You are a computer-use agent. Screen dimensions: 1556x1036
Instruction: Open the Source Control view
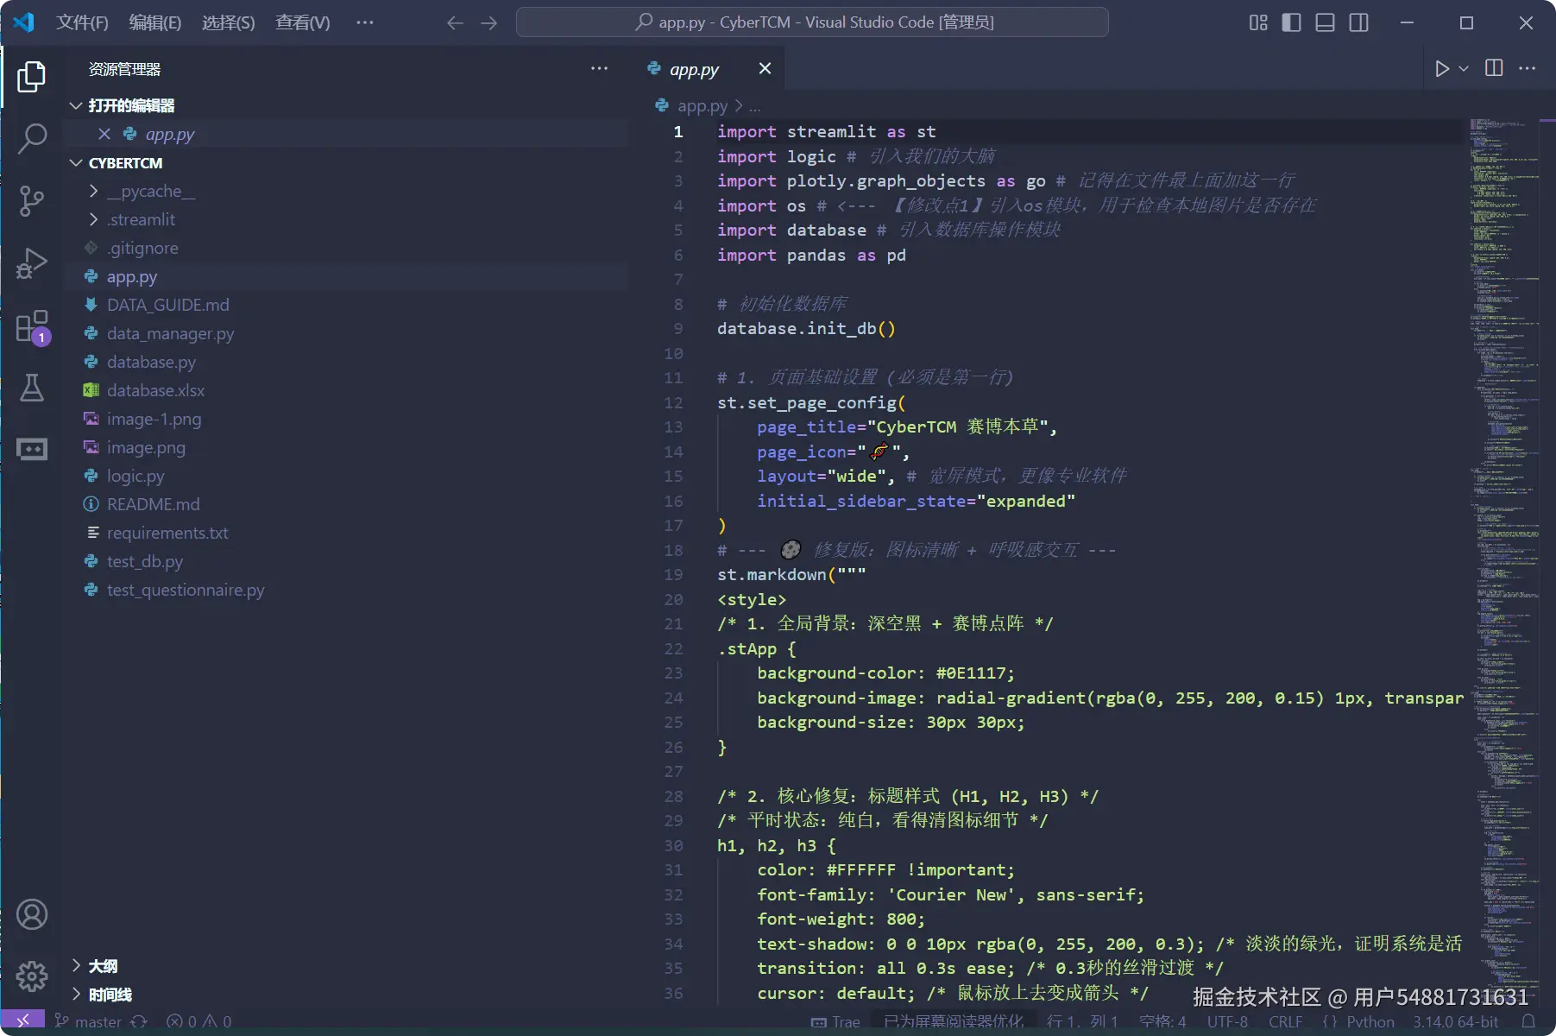pyautogui.click(x=32, y=200)
